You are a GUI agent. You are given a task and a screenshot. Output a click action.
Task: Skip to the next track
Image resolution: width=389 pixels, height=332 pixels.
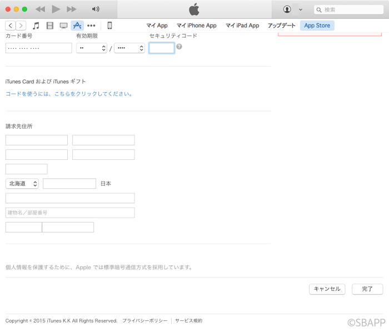point(71,9)
